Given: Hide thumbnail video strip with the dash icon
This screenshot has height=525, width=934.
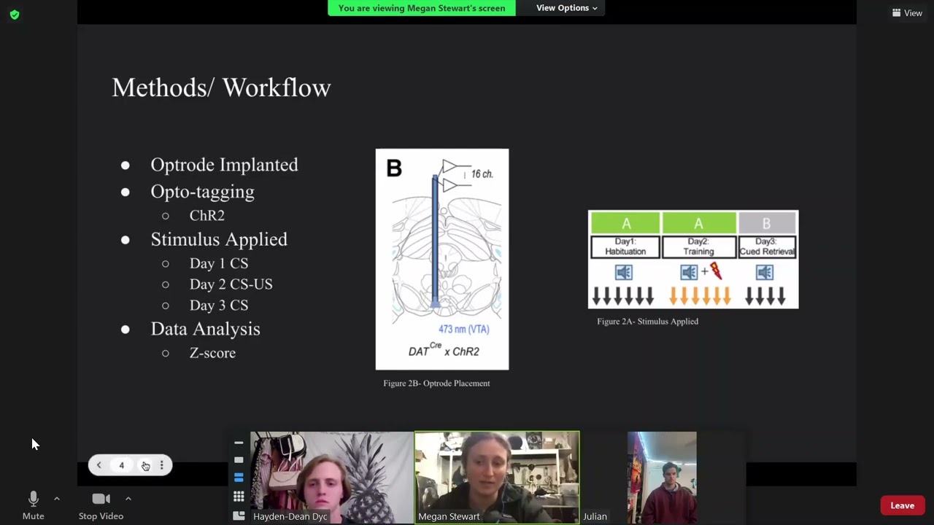Looking at the screenshot, I should tap(239, 443).
